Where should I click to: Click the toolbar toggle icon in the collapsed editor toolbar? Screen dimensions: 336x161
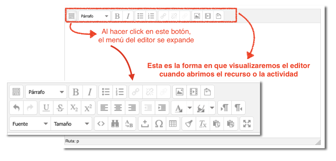[x=71, y=16]
